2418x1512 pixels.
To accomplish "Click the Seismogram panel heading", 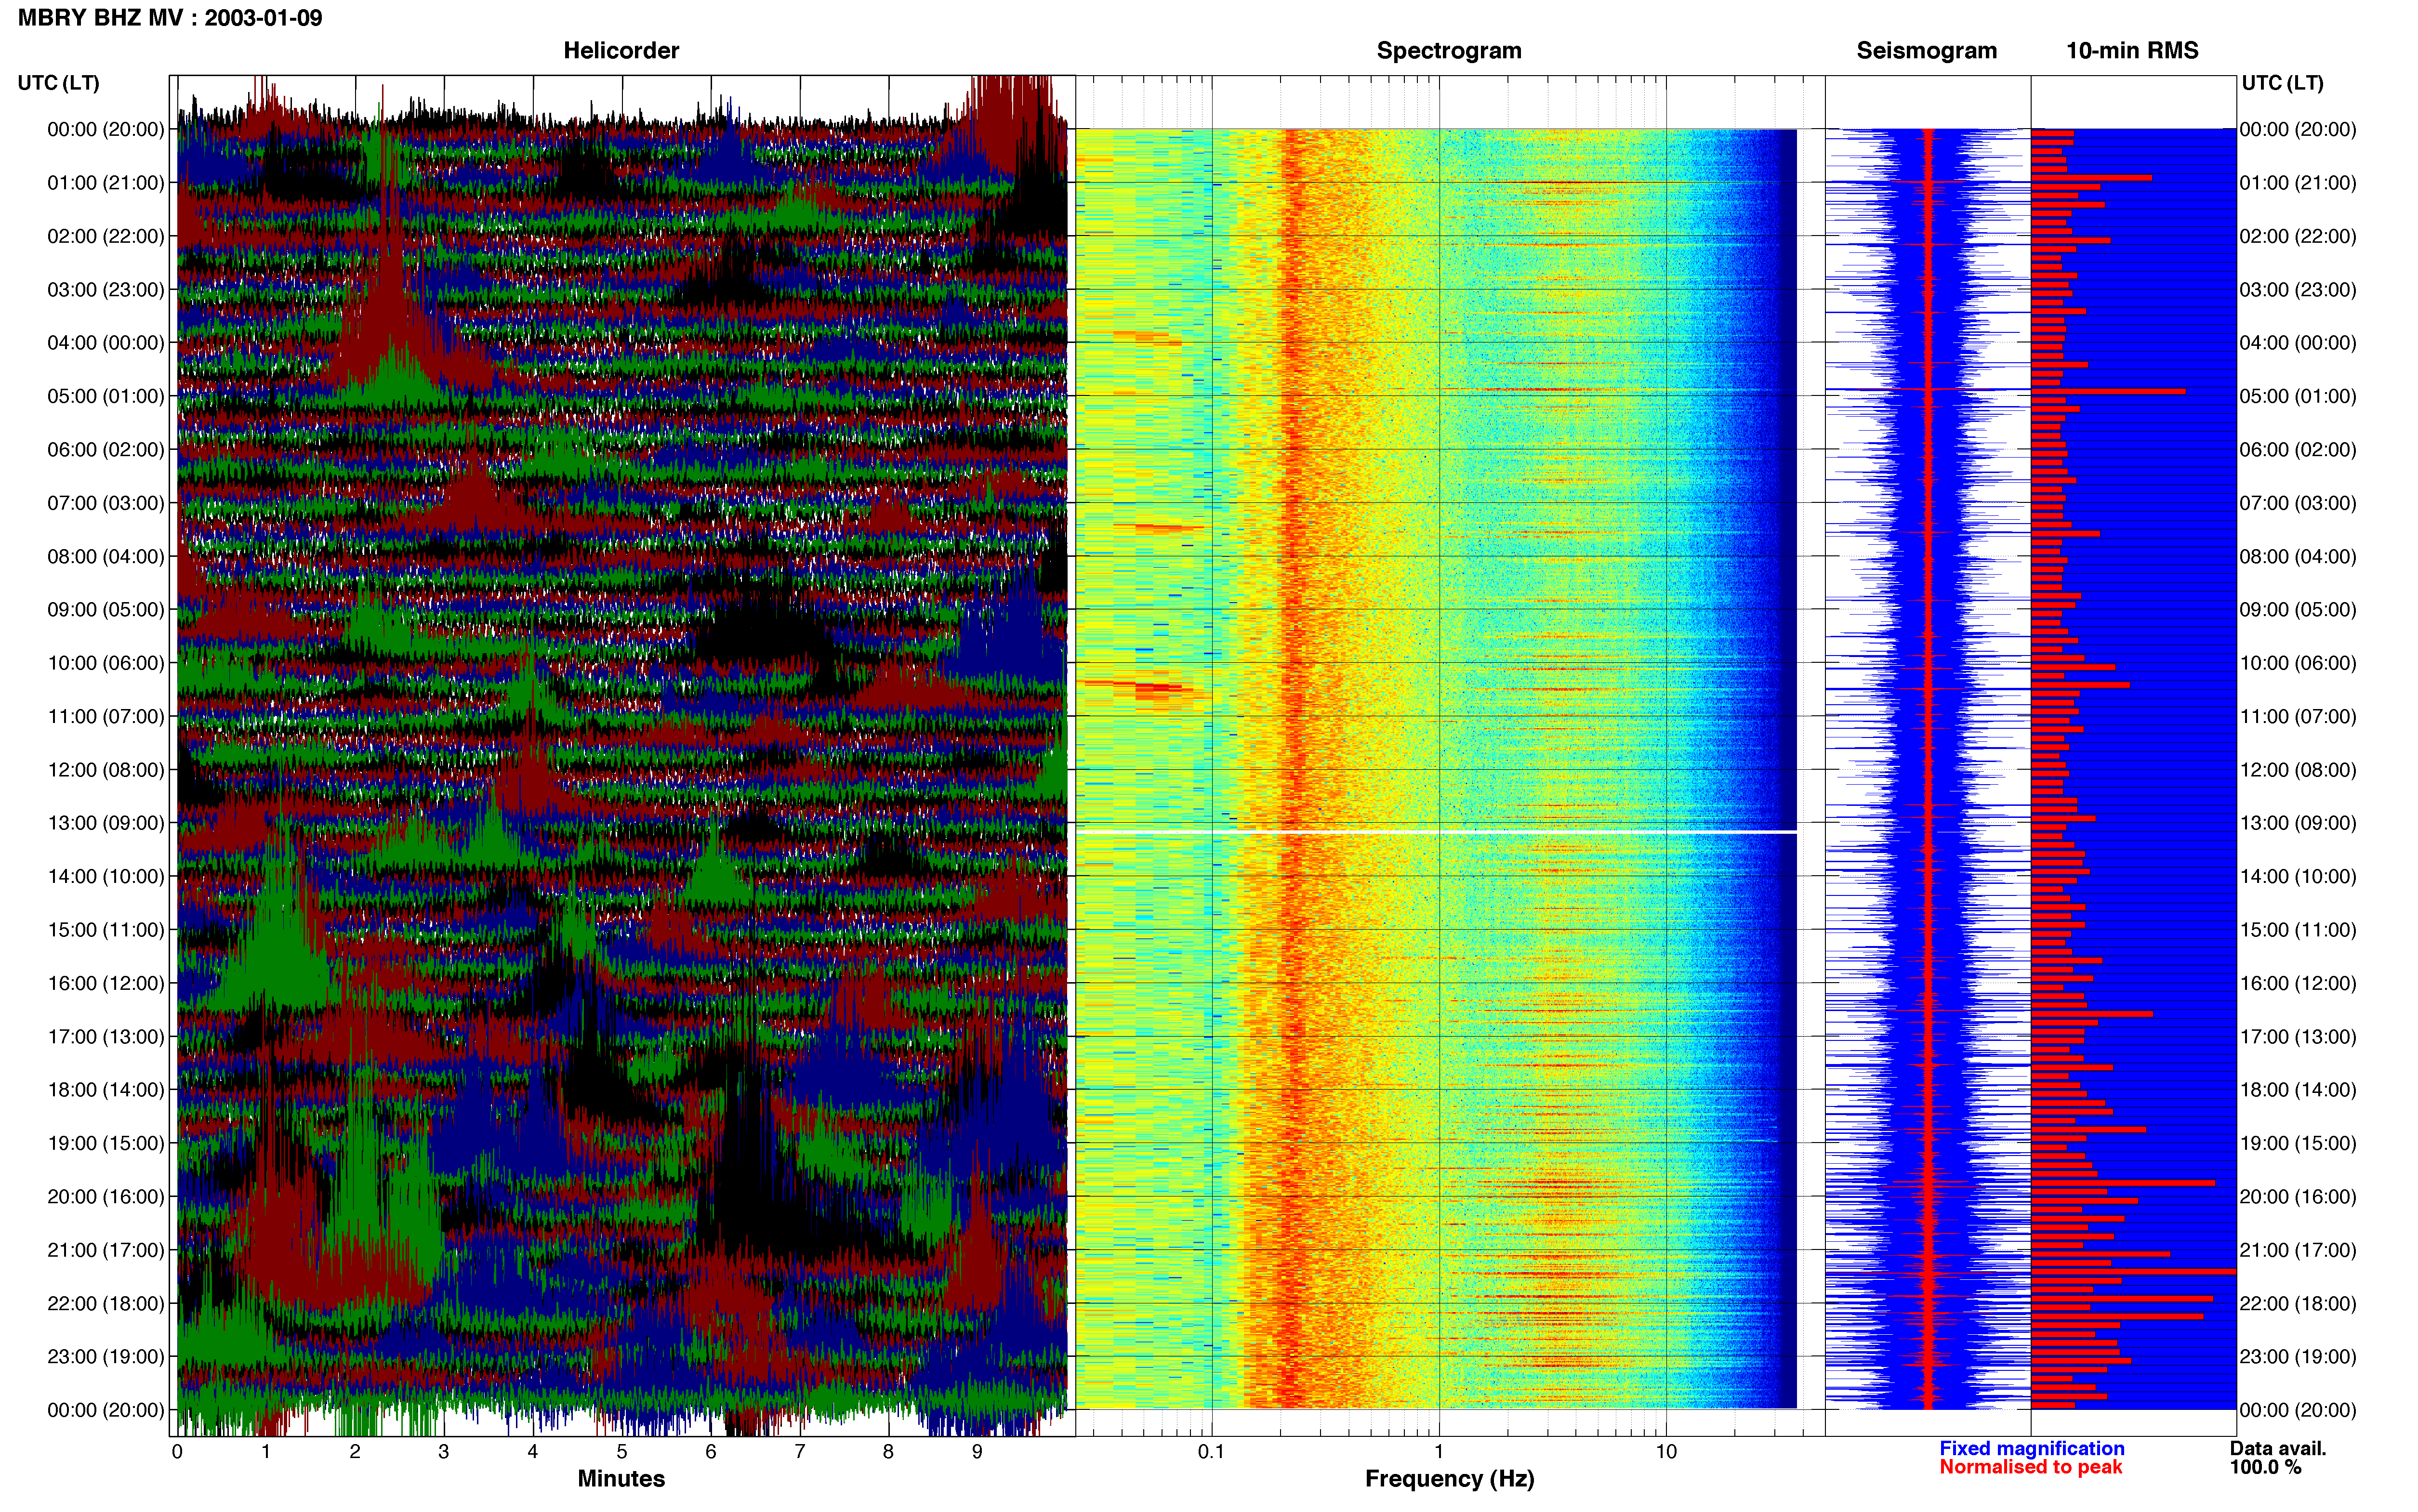I will coord(1926,51).
